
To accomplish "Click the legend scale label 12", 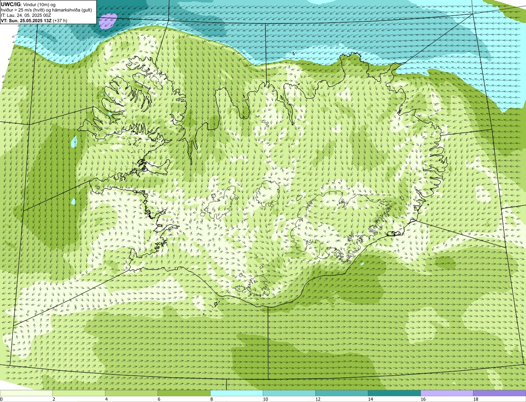I will pyautogui.click(x=318, y=399).
